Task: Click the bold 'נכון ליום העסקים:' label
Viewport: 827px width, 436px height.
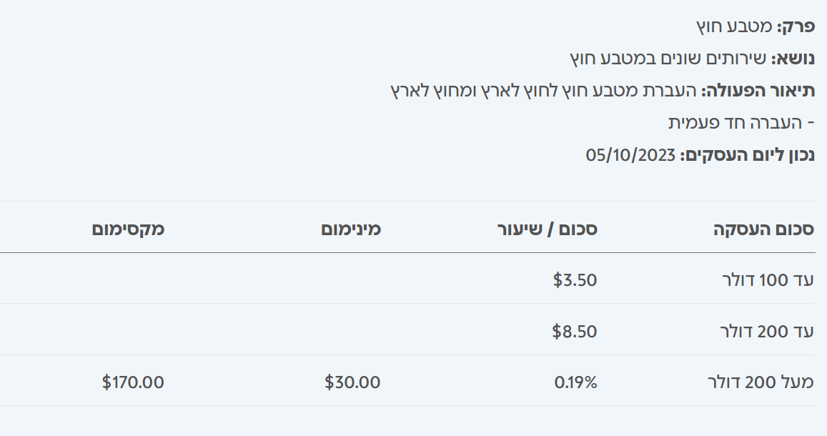Action: [x=747, y=155]
